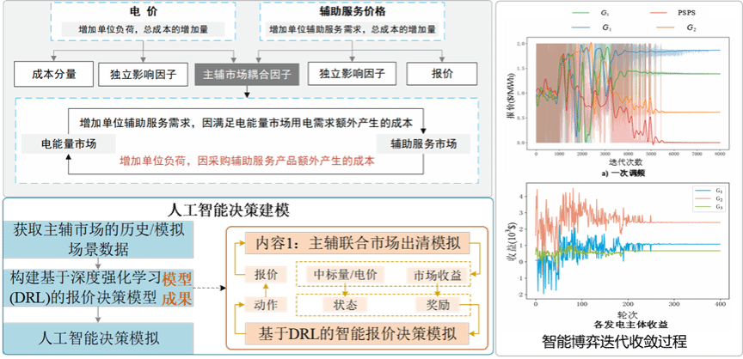Click the orange 成果 label
Viewport: 743px width, 359px height.
[x=179, y=301]
